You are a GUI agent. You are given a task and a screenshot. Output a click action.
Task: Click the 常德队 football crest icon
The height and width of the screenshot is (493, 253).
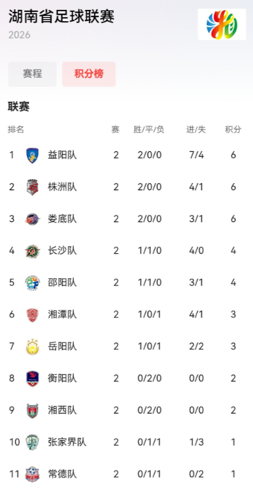pos(32,474)
